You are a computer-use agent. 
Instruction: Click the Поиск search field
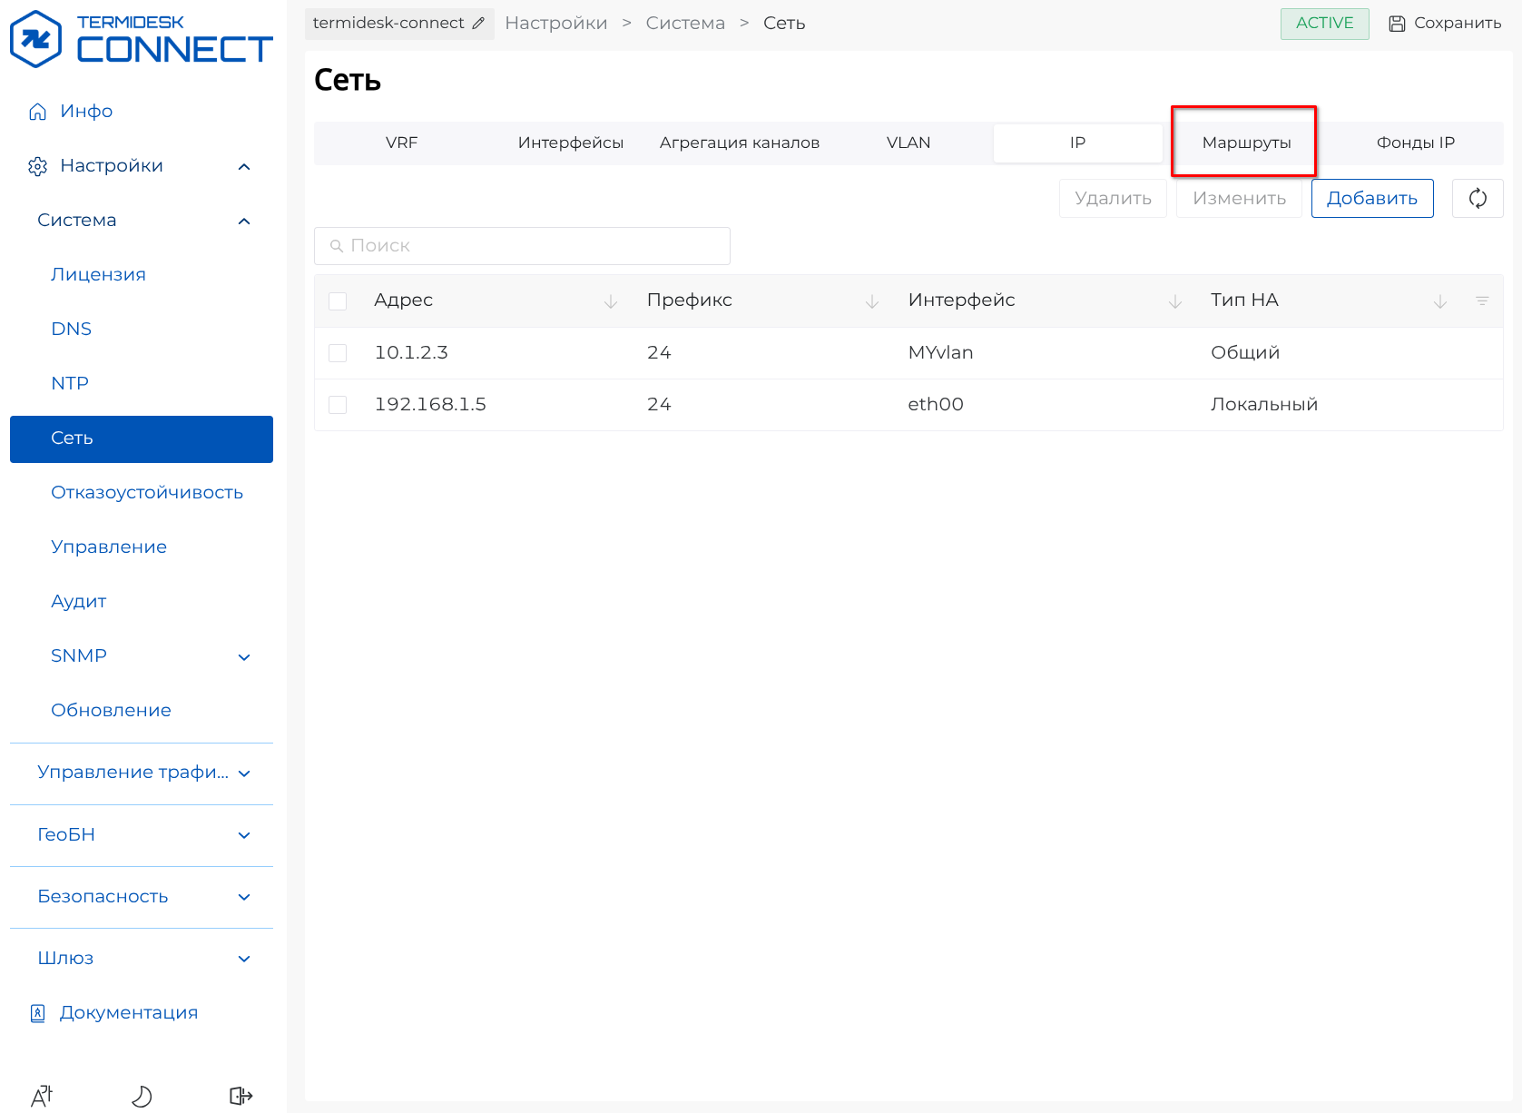522,246
